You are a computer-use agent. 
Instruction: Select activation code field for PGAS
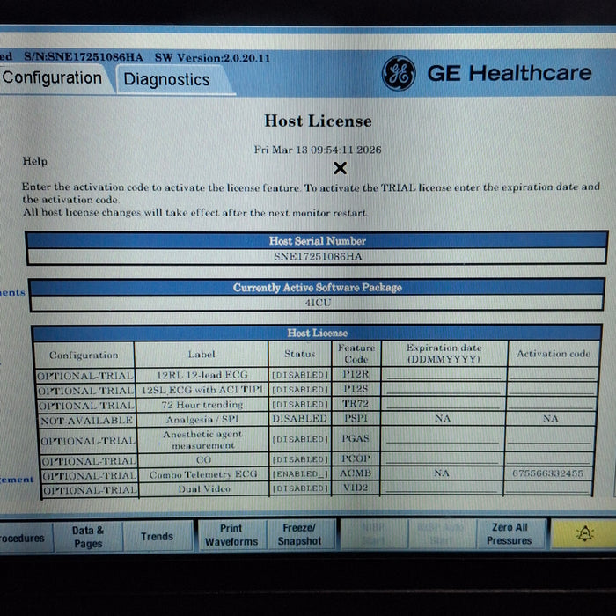coord(550,438)
